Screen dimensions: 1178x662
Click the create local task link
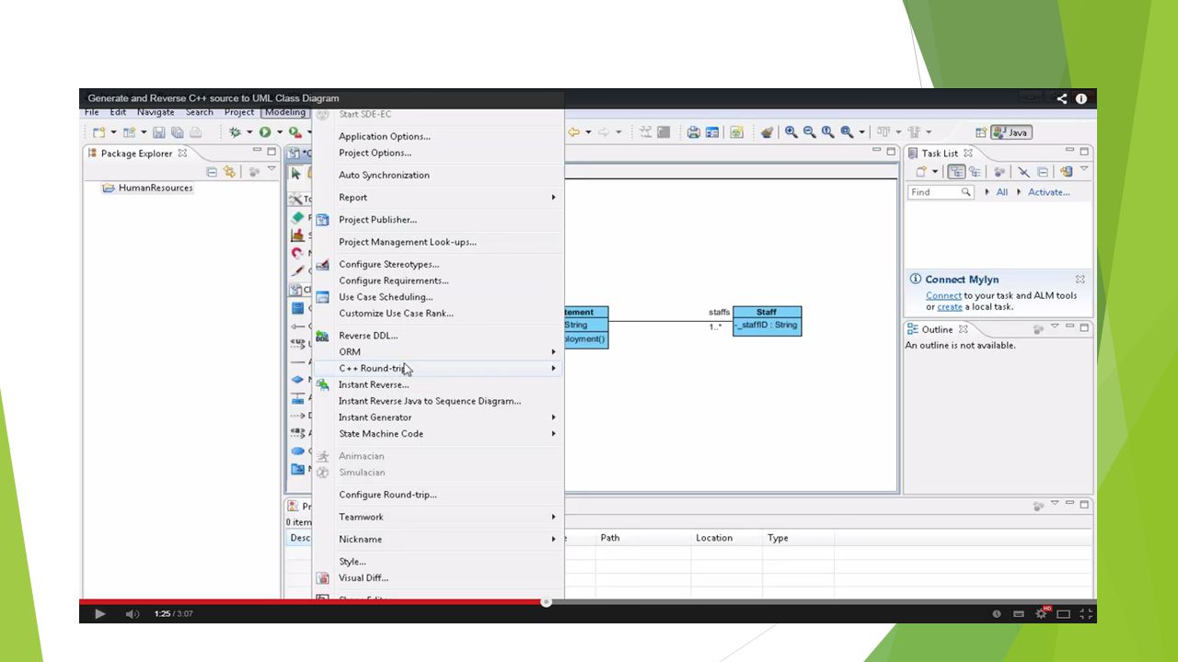tap(950, 307)
